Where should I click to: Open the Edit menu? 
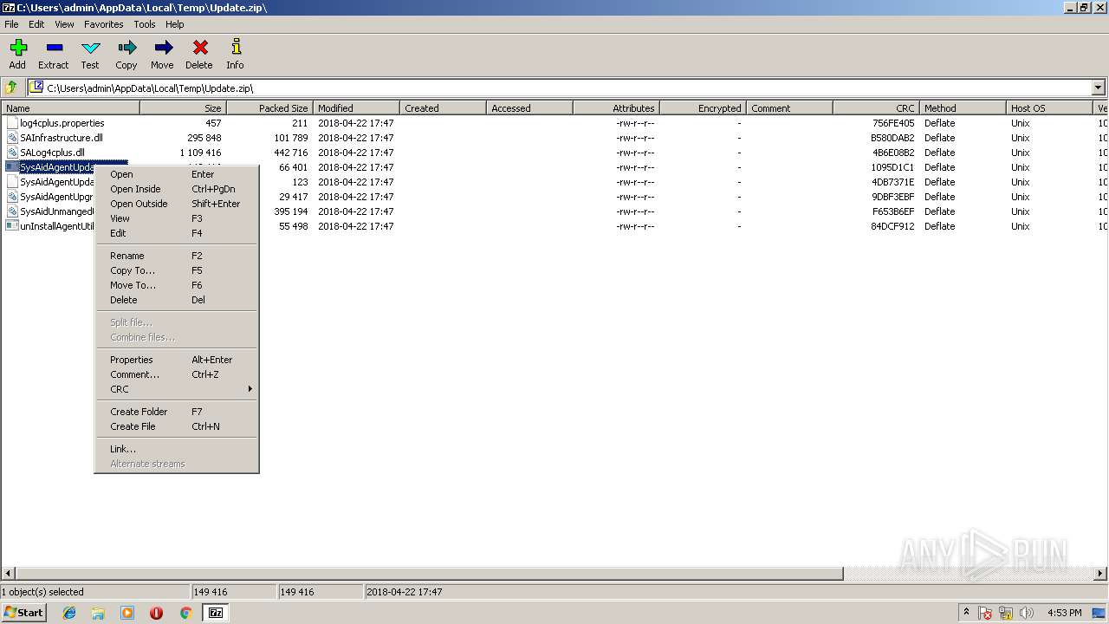(36, 24)
